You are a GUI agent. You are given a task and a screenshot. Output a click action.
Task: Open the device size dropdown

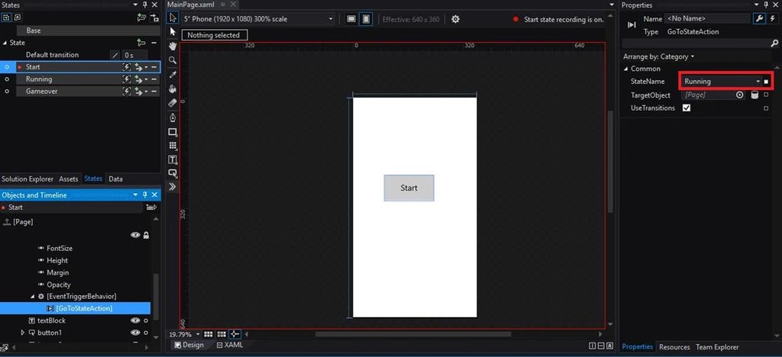tap(258, 19)
